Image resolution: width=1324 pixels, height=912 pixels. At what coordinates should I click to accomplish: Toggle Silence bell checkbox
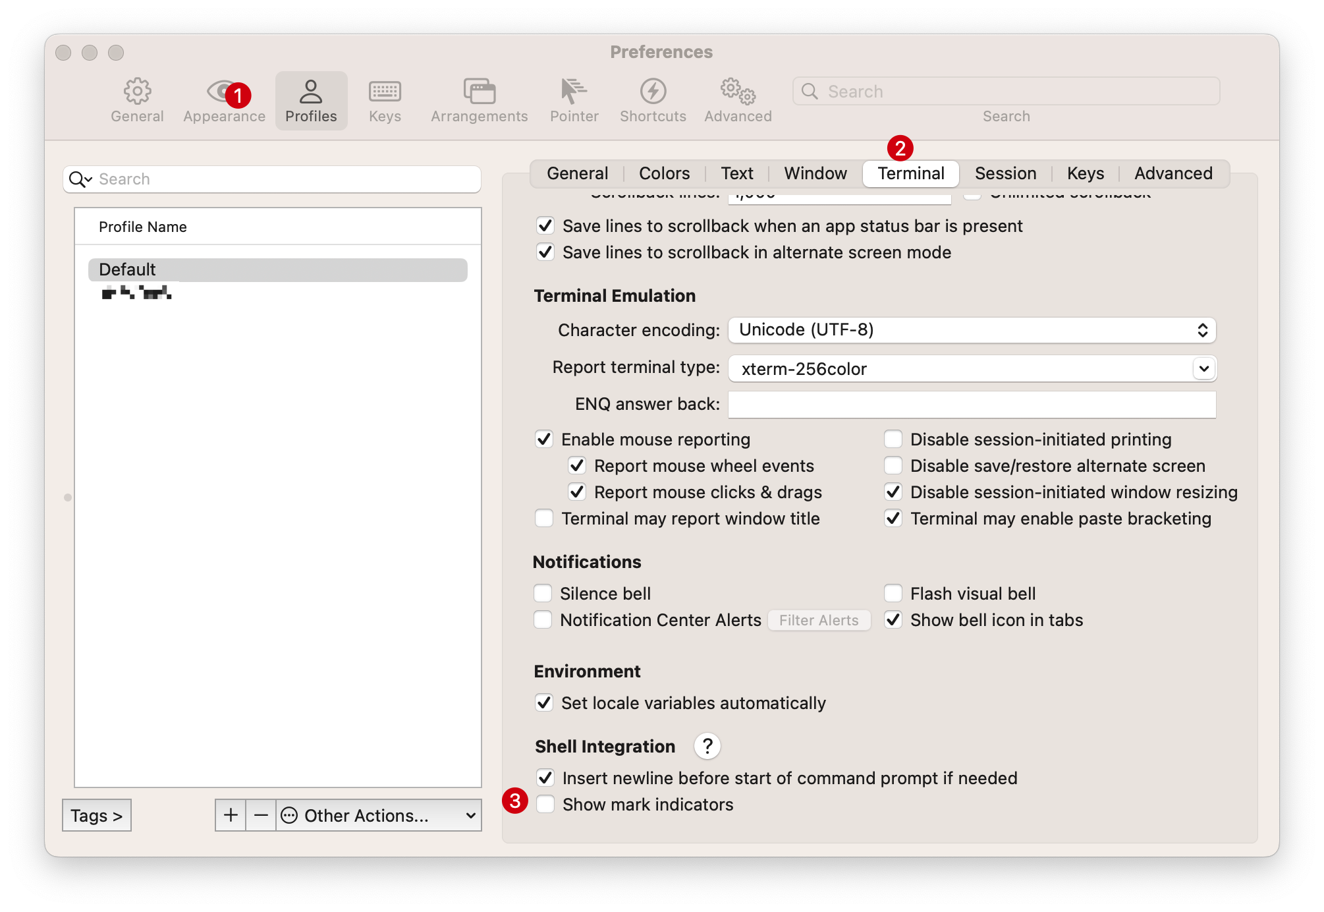click(x=543, y=593)
